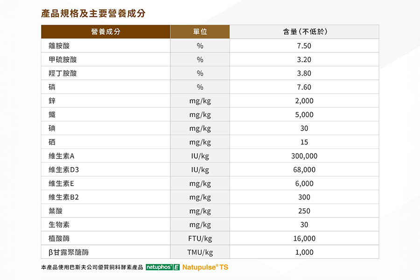The width and height of the screenshot is (420, 280).
Task: Select the 維生素D3 value 68,000
Action: (304, 170)
